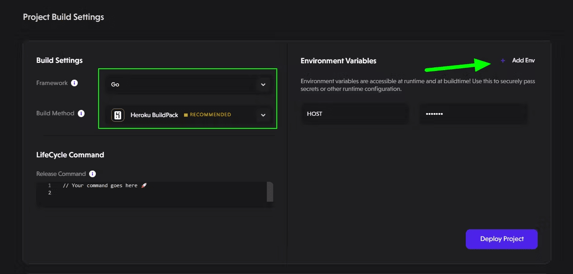Click the Build Settings heading
Screen dimensions: 573x274
[59, 60]
